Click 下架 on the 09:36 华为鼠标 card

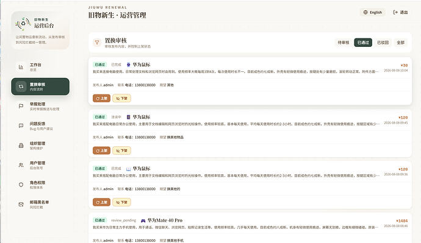tap(121, 202)
